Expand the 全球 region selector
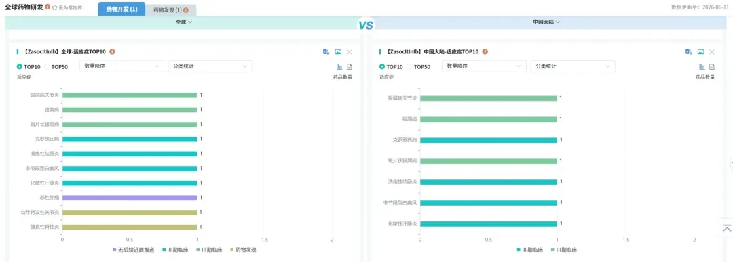Screen dimensions: 733x262 point(184,22)
